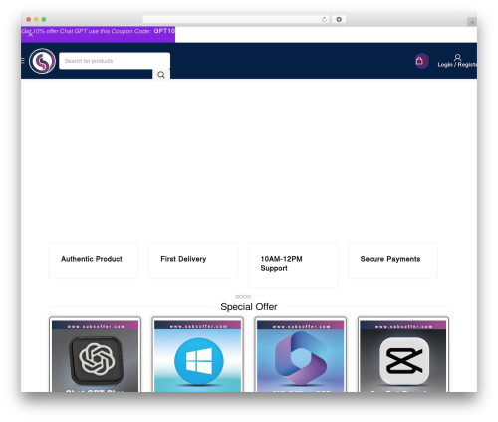Image resolution: width=498 pixels, height=422 pixels.
Task: Click the Special Offer heading
Action: tap(249, 307)
